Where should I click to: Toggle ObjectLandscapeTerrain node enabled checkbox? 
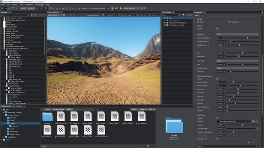coord(165,23)
